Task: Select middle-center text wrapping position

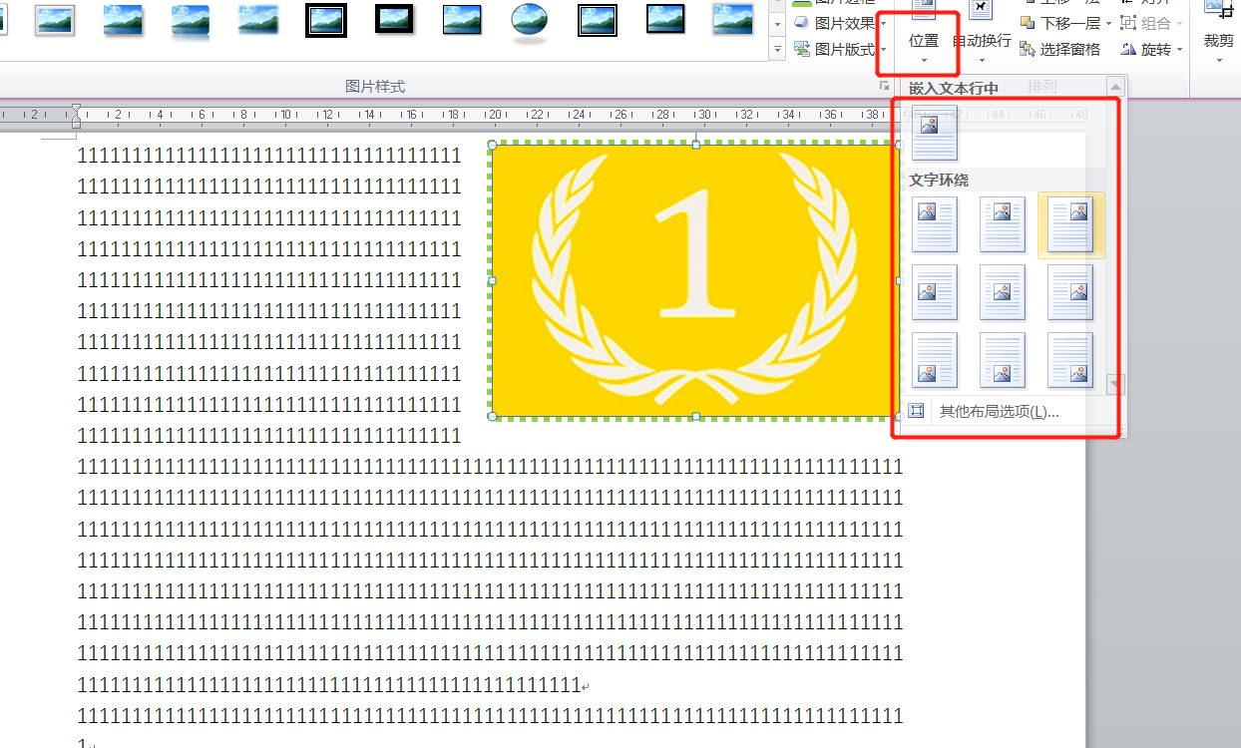Action: click(x=1002, y=292)
